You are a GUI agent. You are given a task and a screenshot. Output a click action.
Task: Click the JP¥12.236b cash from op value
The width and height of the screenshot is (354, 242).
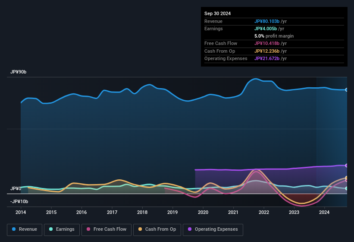click(x=267, y=51)
